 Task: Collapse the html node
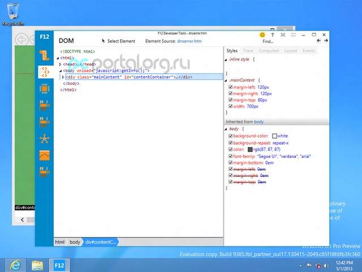[58, 58]
